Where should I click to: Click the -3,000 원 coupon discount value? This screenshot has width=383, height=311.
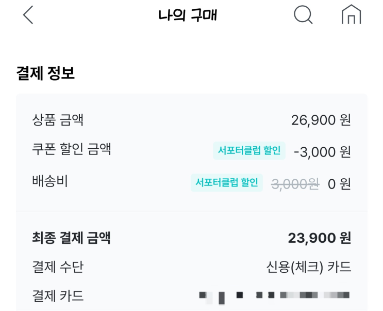click(322, 152)
